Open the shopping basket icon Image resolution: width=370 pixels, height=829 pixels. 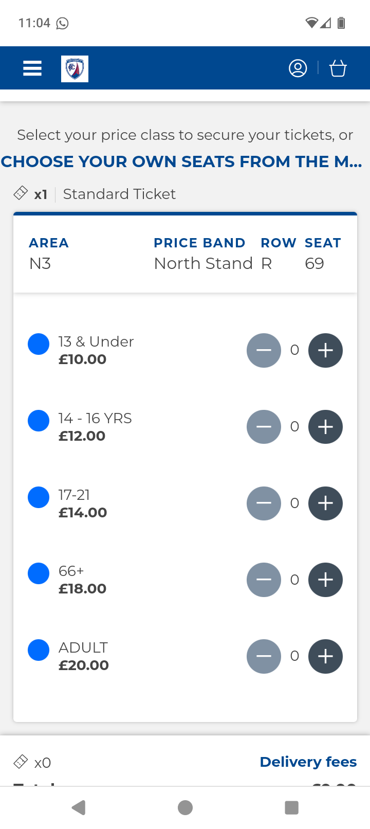(338, 68)
